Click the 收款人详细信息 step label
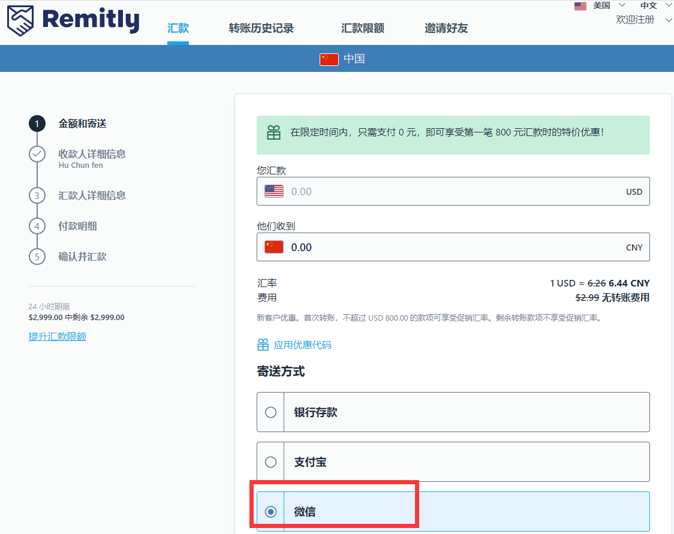The height and width of the screenshot is (534, 674). (x=92, y=154)
